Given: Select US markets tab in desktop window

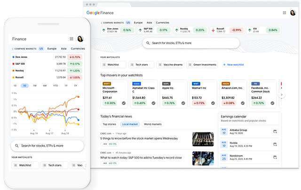Looking at the screenshot, I should (x=128, y=23).
